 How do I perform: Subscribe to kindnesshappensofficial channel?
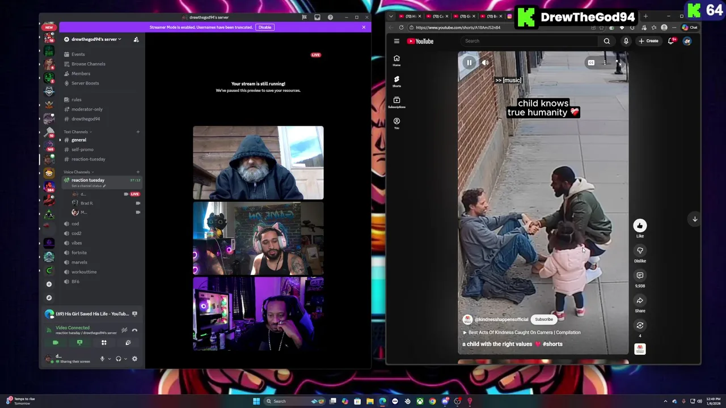[x=543, y=319]
